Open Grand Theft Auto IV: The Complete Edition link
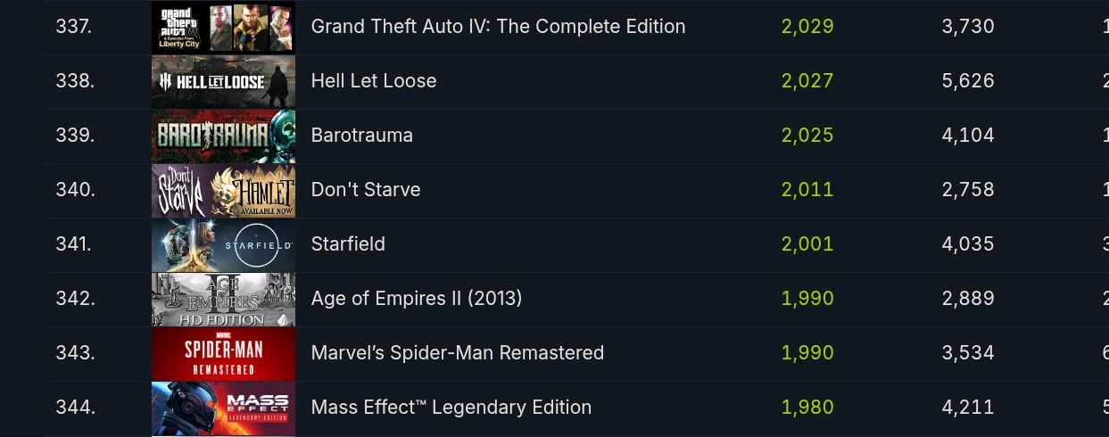 click(x=498, y=27)
